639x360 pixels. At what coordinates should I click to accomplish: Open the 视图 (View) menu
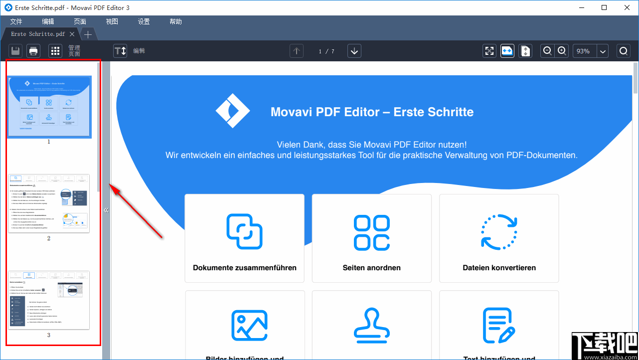tap(112, 21)
